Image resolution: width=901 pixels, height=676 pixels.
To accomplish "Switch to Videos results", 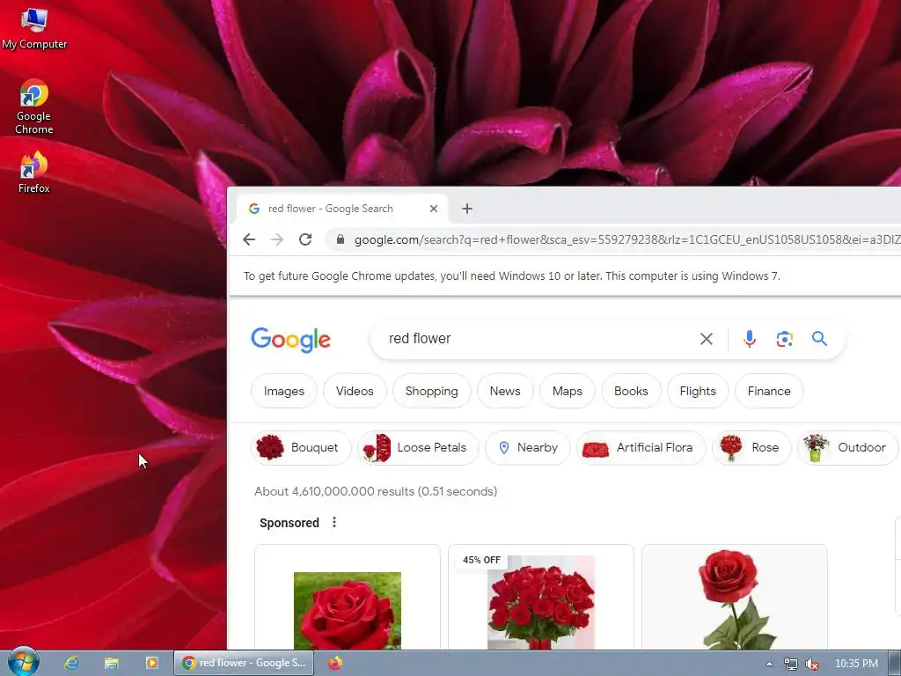I will tap(355, 391).
